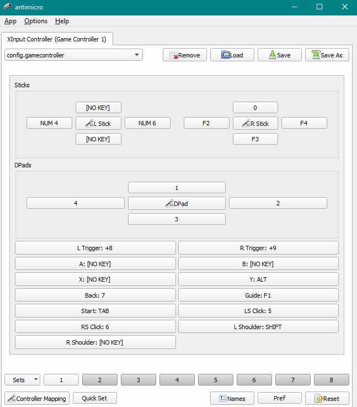Click the Remove profile button
Screen dimensions: 357x407
pos(185,55)
